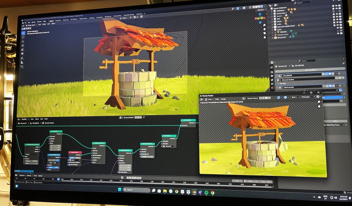
Task: Click the lock camera to view icon
Action: pos(265,37)
